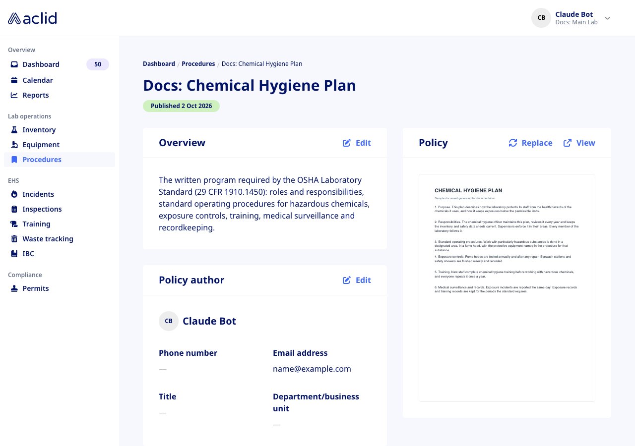Click the View external-link icon in Policy
The height and width of the screenshot is (446, 635).
568,143
